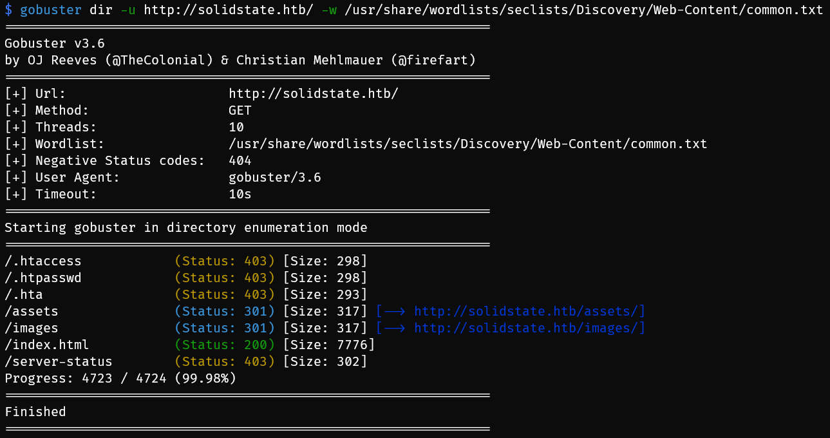Click the Status: 403 text for /server-status
This screenshot has width=830, height=438.
coord(225,361)
